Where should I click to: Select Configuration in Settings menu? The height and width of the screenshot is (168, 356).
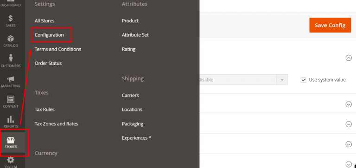point(49,35)
